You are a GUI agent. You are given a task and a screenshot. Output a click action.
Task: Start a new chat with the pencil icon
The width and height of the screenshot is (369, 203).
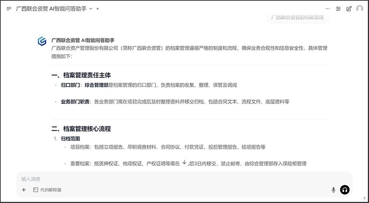tap(349, 9)
